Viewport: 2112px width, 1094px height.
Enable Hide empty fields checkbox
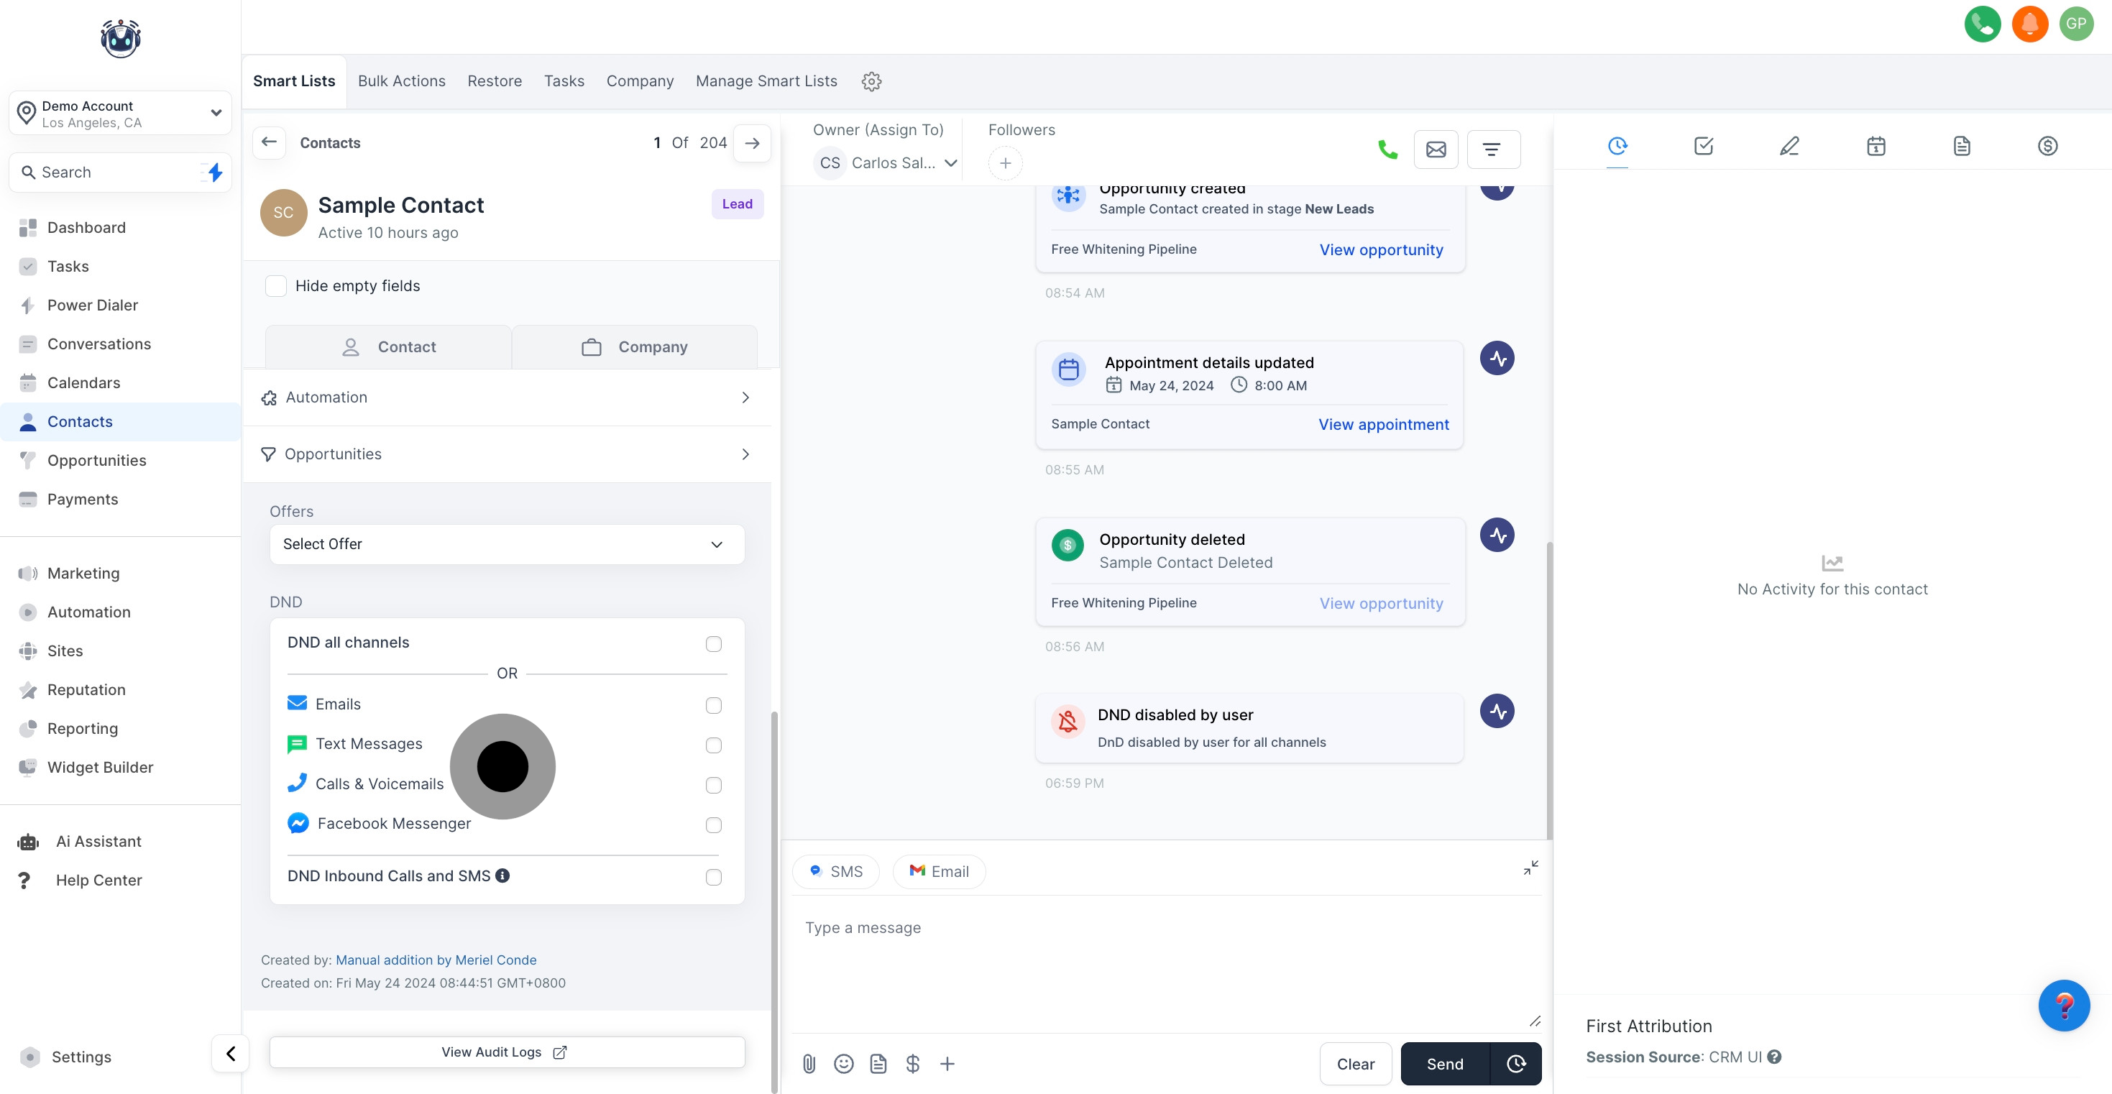[x=276, y=285]
